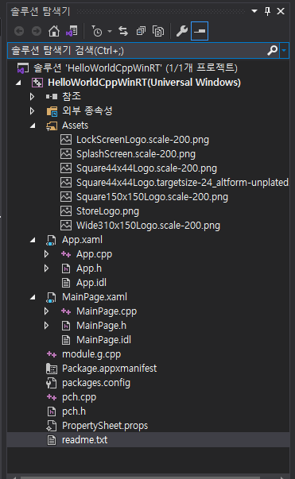Click the pch.h header icon
The image size is (295, 479).
click(52, 411)
